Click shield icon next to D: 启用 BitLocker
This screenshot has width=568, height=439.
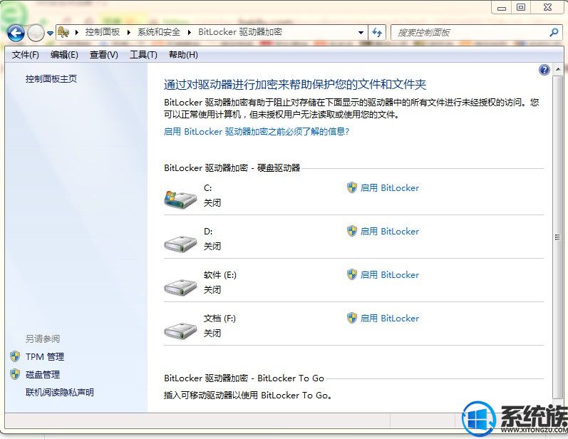point(352,231)
